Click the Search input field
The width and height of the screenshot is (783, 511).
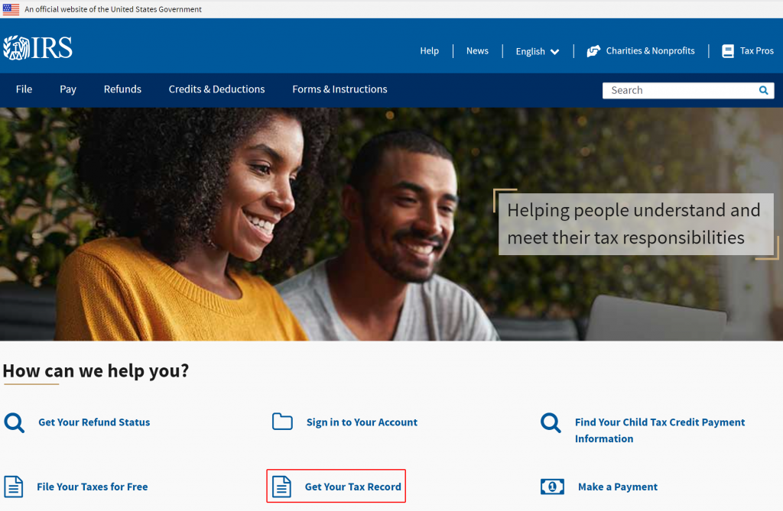click(680, 90)
